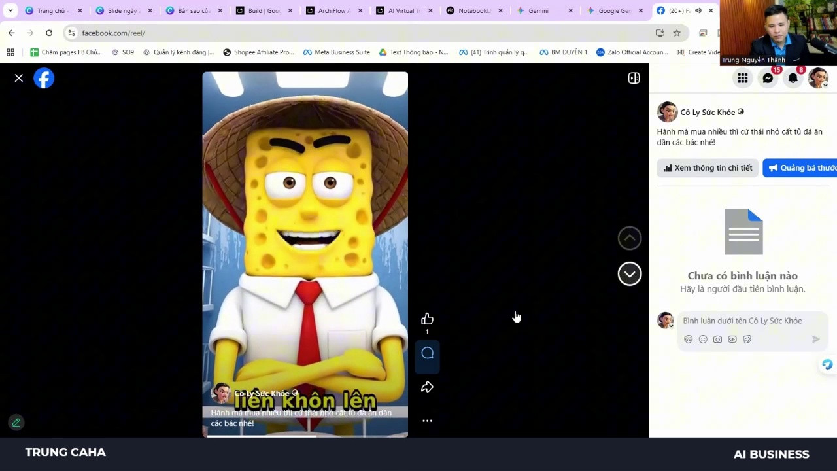Open the notifications bell

point(793,78)
